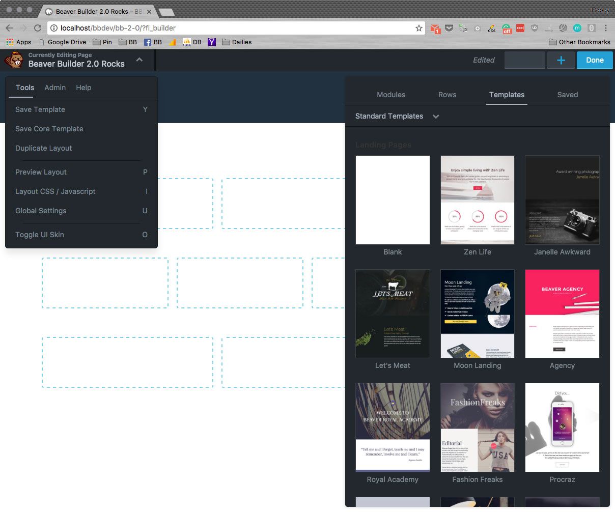Open Chrome's three-dot menu
Image resolution: width=615 pixels, height=512 pixels.
606,28
